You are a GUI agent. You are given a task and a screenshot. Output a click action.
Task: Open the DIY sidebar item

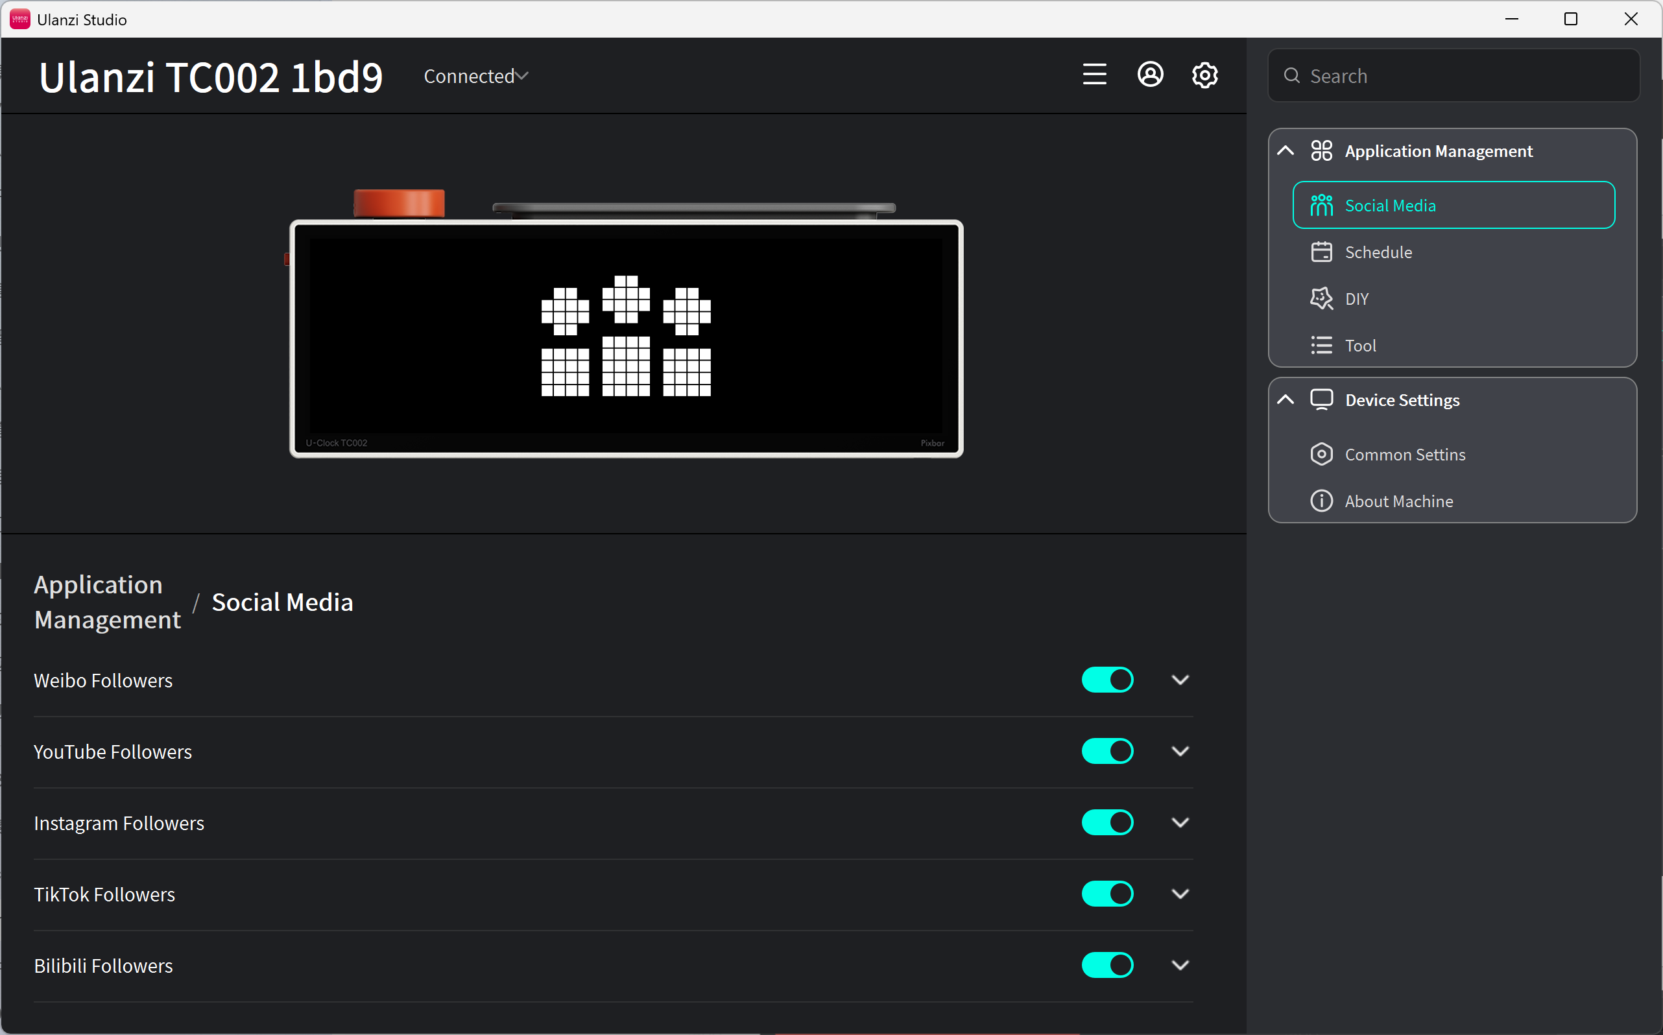click(1453, 298)
